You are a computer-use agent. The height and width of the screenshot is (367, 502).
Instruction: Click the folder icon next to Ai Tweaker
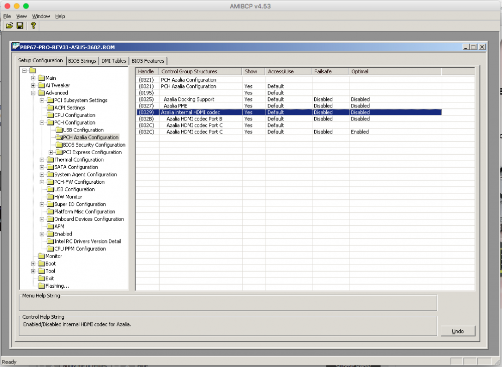[42, 85]
